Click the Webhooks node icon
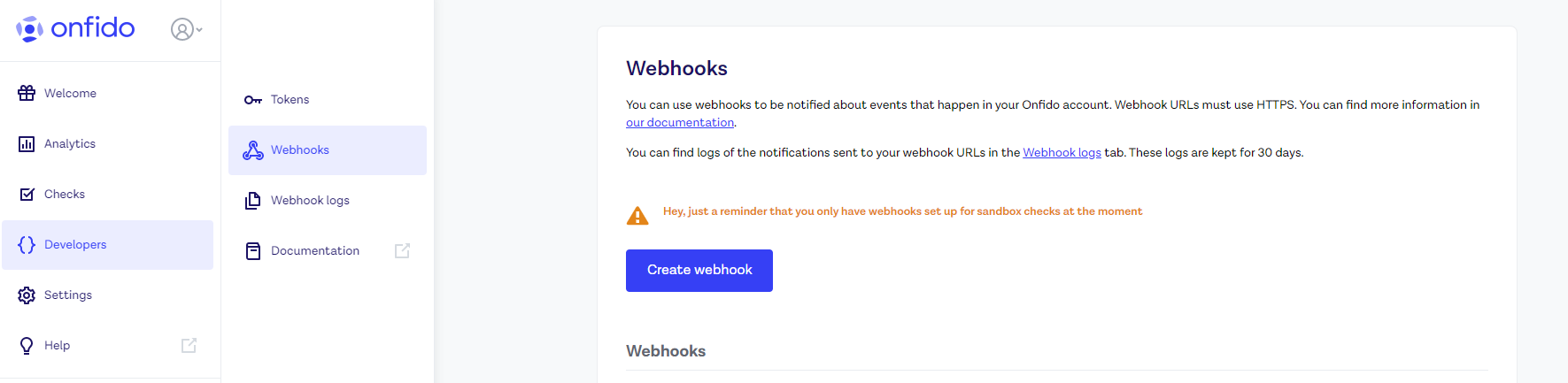 point(253,150)
